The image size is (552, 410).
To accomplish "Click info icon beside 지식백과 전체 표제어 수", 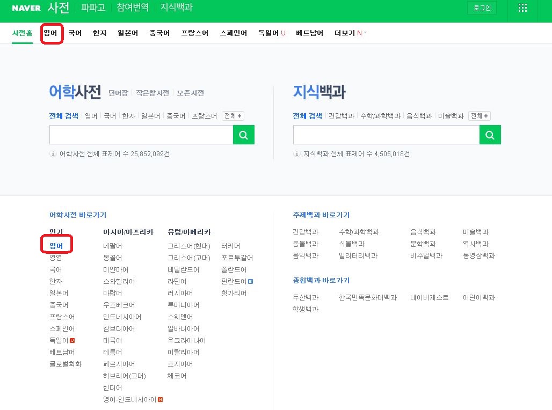I will pyautogui.click(x=296, y=154).
